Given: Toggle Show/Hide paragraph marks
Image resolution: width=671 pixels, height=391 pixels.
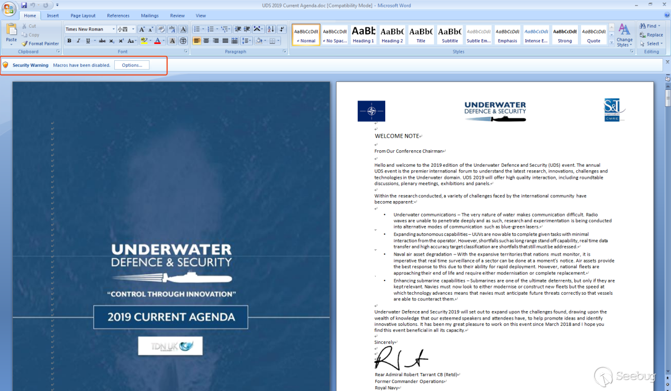Looking at the screenshot, I should pos(282,29).
